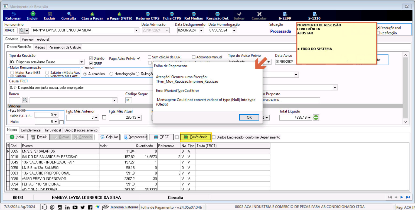Click OK in the Folha de Pagamento dialog

[249, 117]
